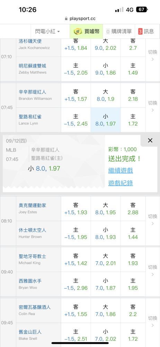Select 大 8.0, 1.9 over for Reds game
The image size is (160, 347).
point(106,95)
